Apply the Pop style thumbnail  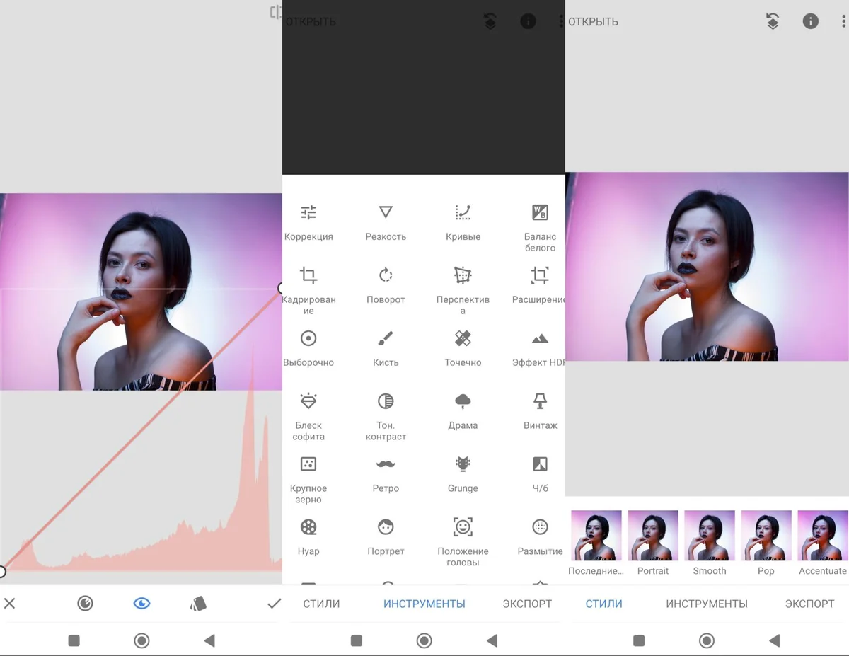766,543
